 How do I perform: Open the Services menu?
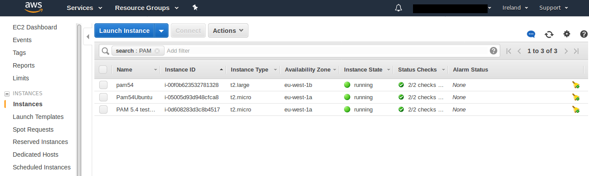[x=84, y=8]
